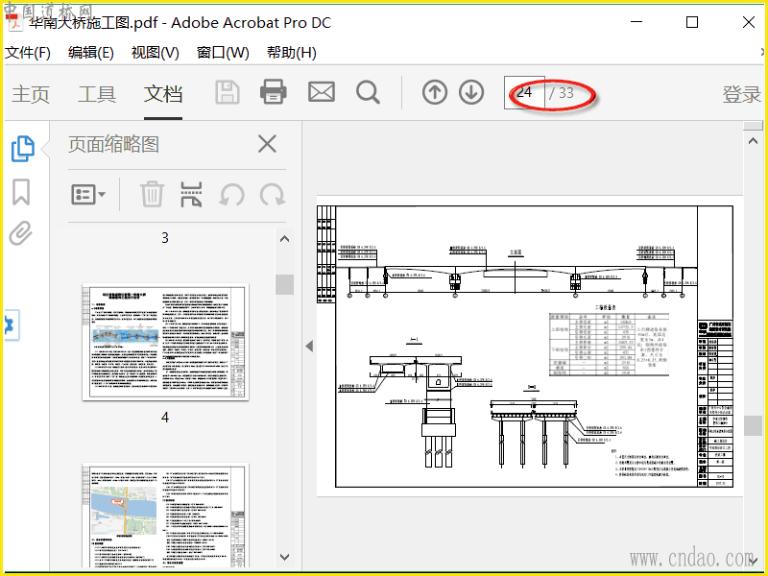Click the thumbnail panel scrollbar handle
This screenshot has width=768, height=576.
pyautogui.click(x=284, y=284)
